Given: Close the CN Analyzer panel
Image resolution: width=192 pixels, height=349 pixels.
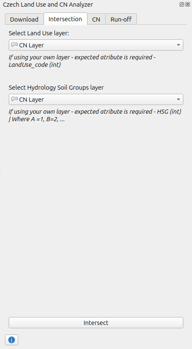Looking at the screenshot, I should 187,4.
